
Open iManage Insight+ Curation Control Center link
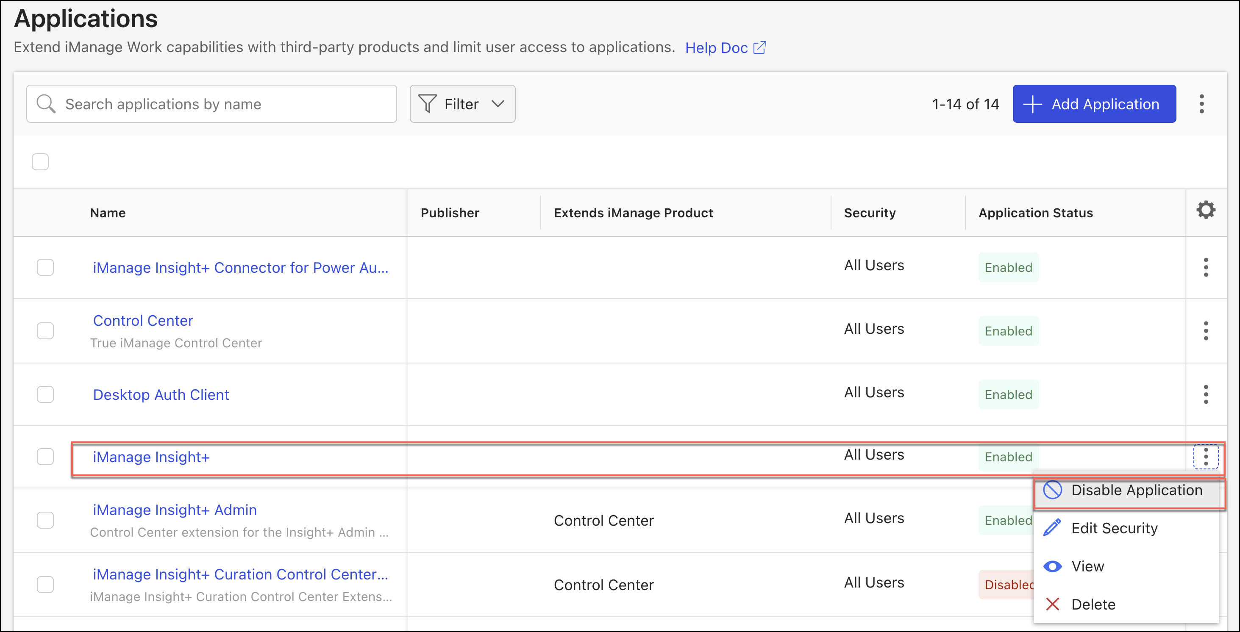pyautogui.click(x=240, y=574)
